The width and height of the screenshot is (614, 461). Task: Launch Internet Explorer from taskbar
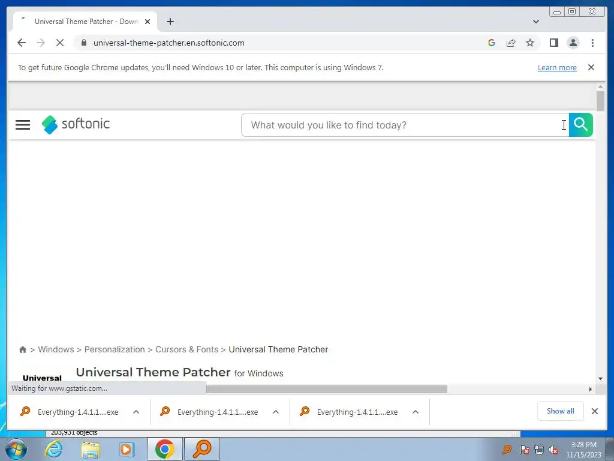point(53,449)
